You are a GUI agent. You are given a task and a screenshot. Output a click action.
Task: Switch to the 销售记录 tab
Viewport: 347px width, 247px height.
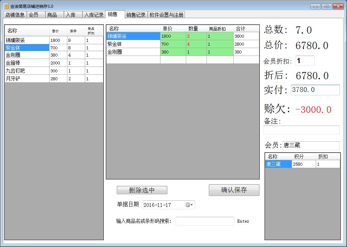(x=136, y=15)
